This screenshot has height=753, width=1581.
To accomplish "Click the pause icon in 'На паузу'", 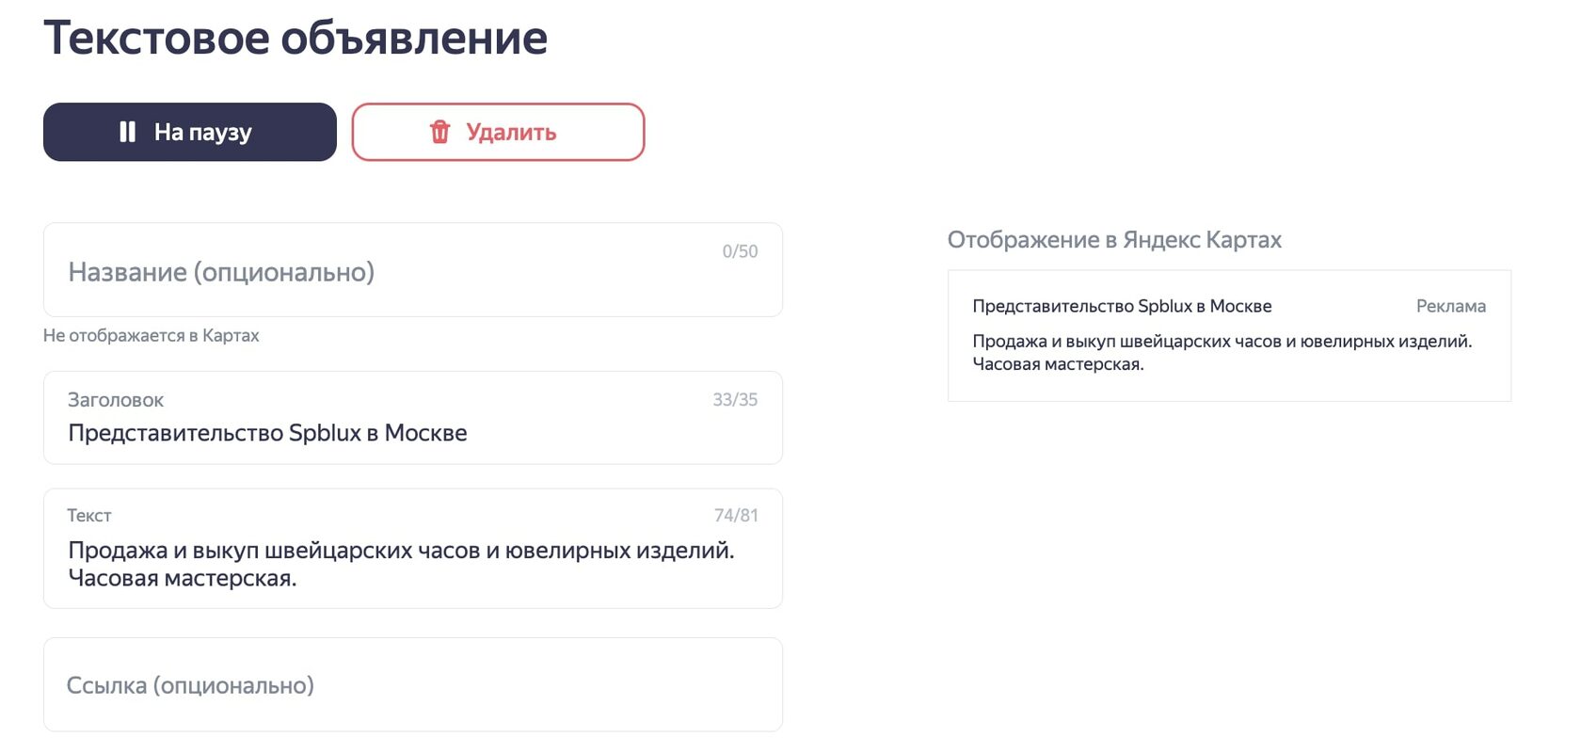I will pyautogui.click(x=128, y=132).
